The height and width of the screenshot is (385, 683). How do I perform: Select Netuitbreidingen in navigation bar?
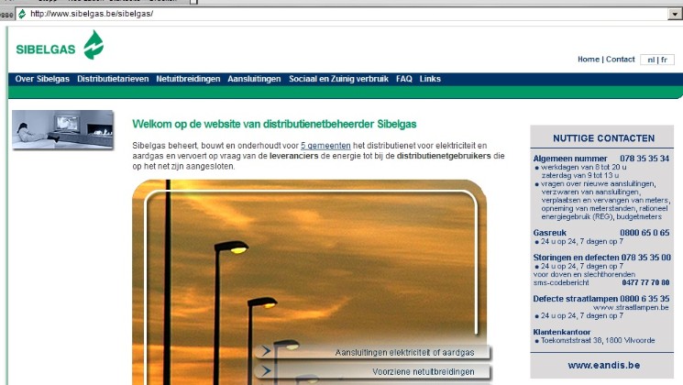coord(188,79)
